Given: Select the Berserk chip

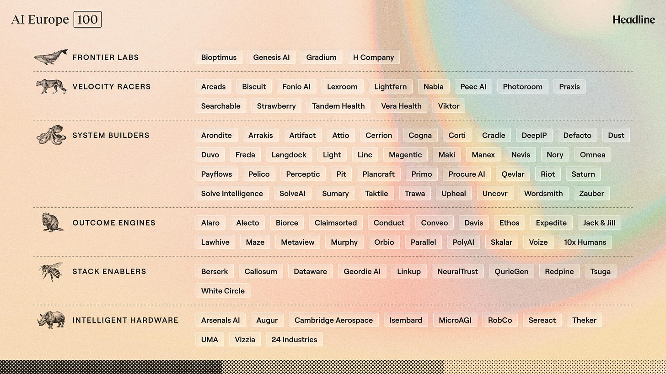Looking at the screenshot, I should [x=215, y=271].
